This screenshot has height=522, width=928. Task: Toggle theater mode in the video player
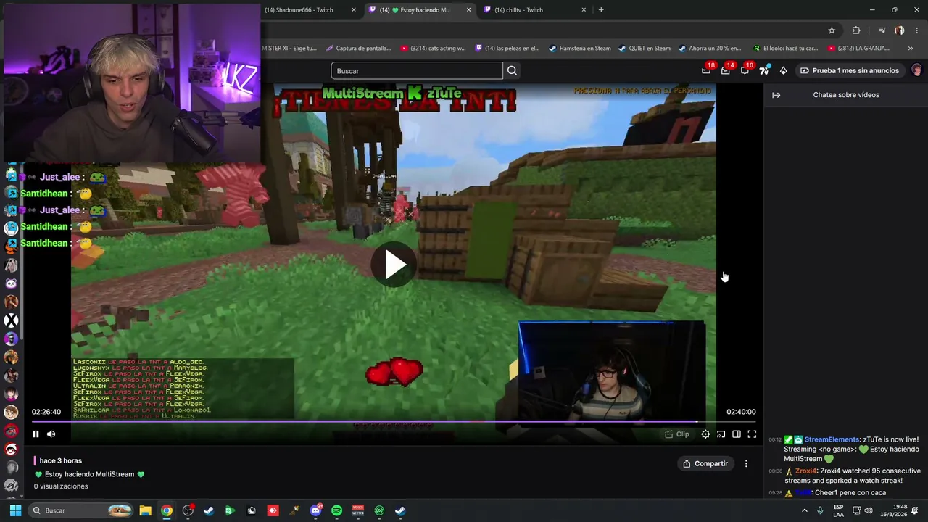pos(737,434)
